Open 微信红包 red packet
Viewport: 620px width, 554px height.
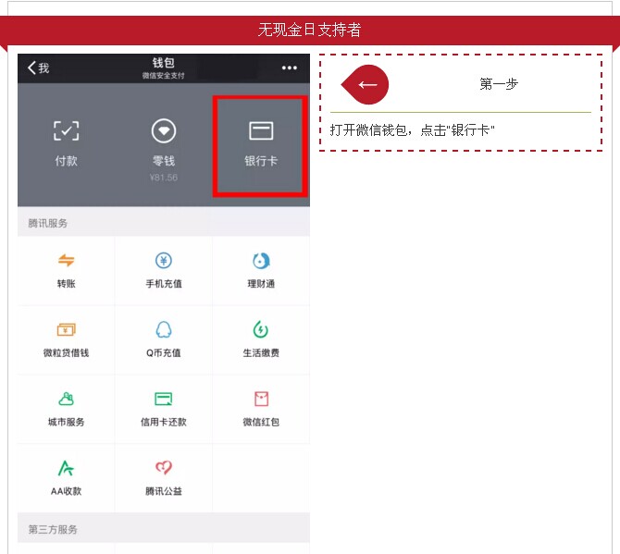pyautogui.click(x=261, y=410)
